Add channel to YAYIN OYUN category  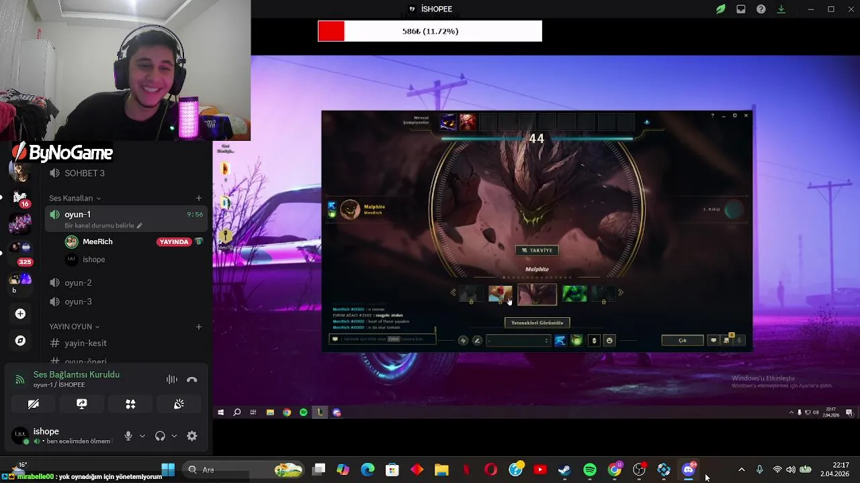(199, 327)
